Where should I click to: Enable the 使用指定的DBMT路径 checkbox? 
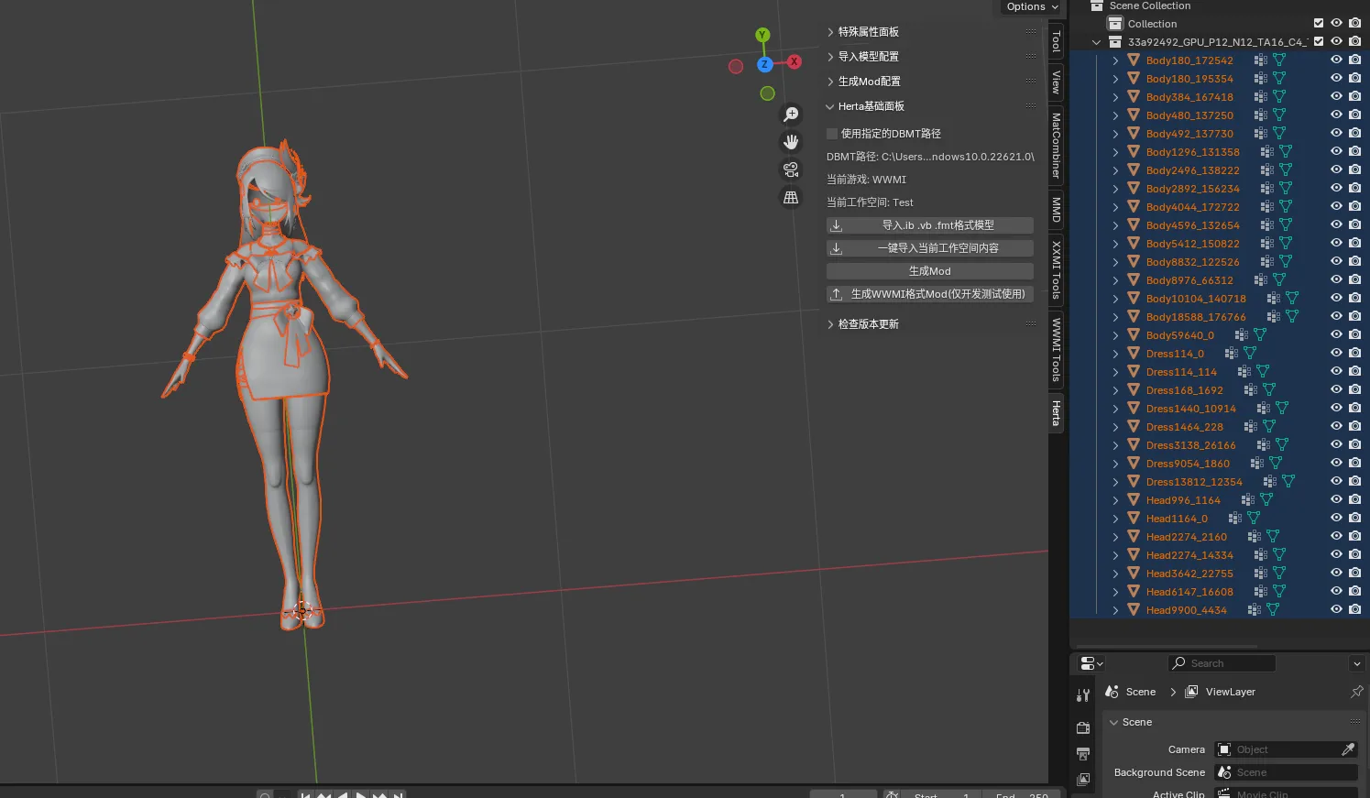(832, 134)
